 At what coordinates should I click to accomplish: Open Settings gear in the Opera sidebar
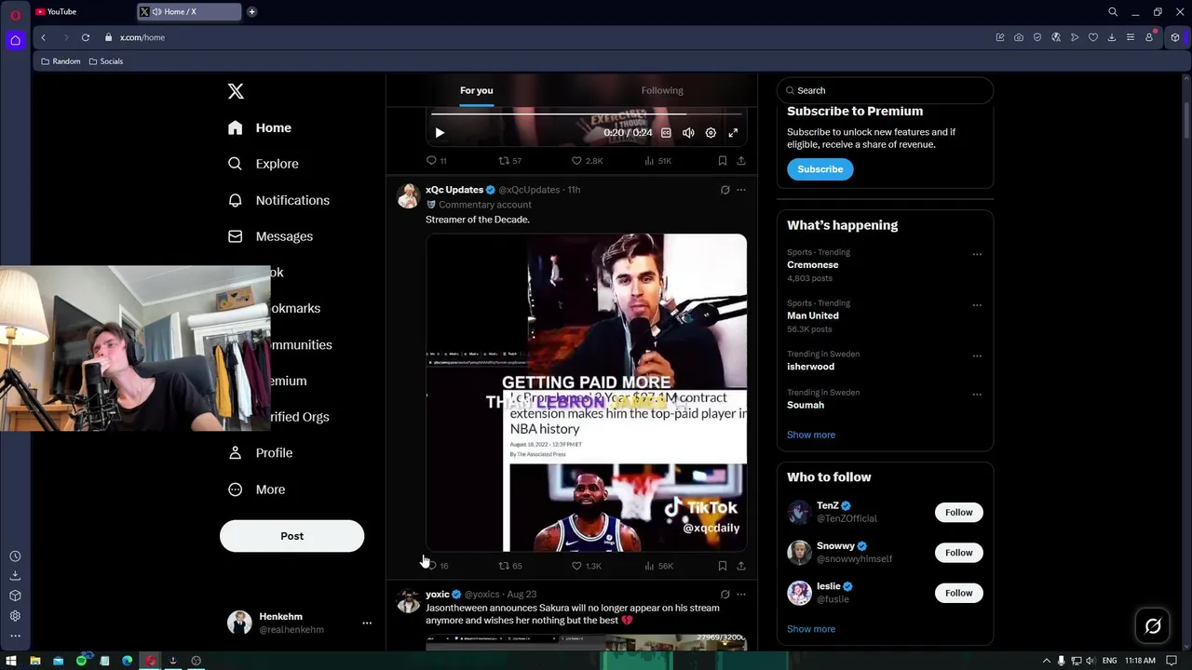point(15,616)
